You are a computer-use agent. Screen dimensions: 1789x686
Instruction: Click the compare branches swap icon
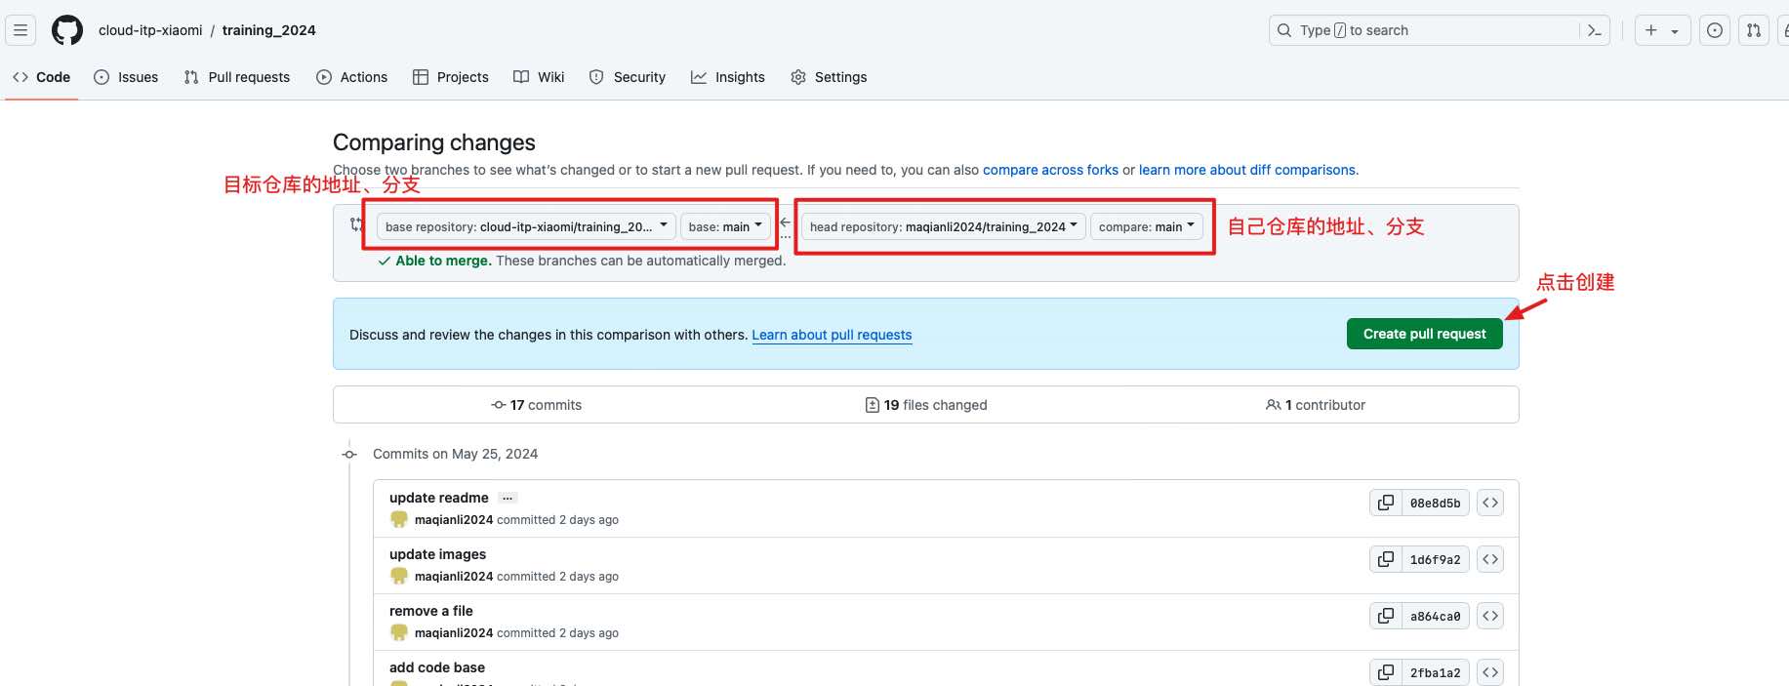coord(356,224)
